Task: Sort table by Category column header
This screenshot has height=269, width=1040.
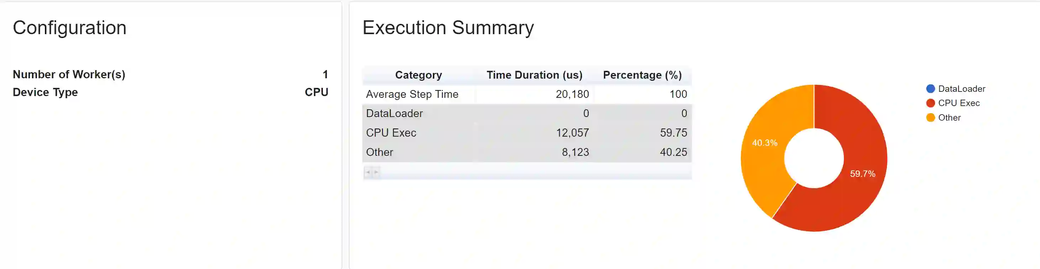Action: [x=418, y=75]
